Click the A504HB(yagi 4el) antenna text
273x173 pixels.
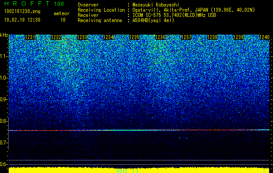pos(153,20)
